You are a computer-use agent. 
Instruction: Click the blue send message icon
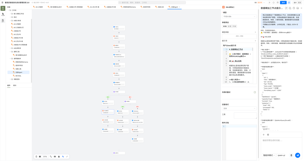(x=298, y=155)
